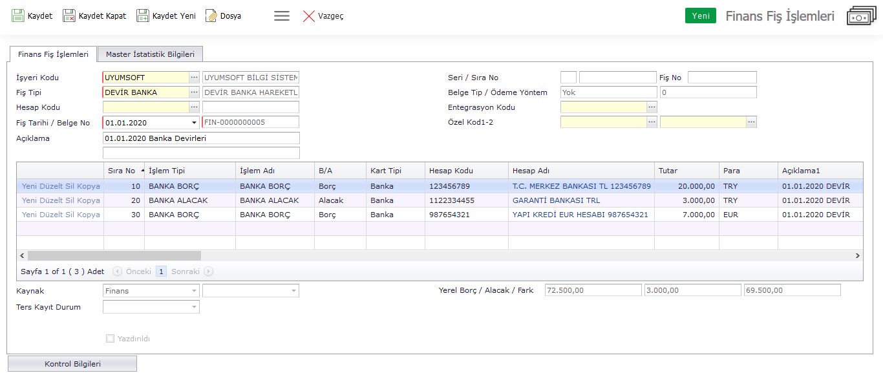Switch to Master İstatistik Bilgileri tab
Screen dimensions: 883x373
(x=150, y=54)
